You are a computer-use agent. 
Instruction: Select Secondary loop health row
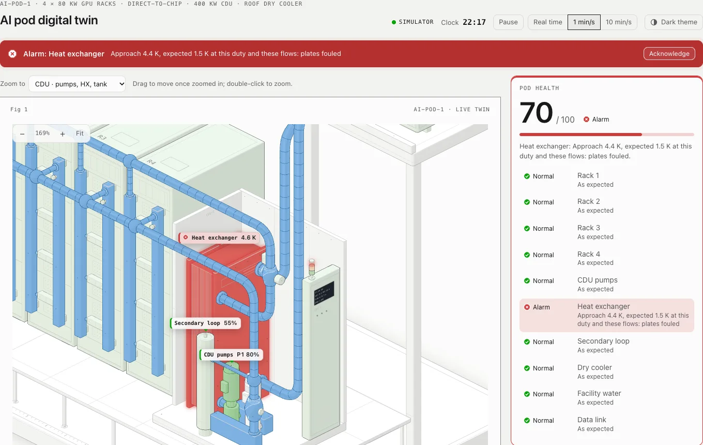[x=607, y=346]
